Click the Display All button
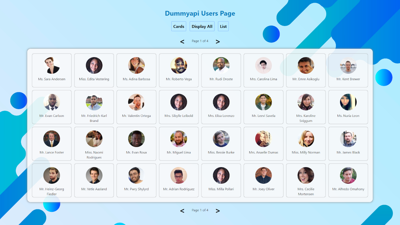Image resolution: width=400 pixels, height=225 pixels. pos(202,26)
